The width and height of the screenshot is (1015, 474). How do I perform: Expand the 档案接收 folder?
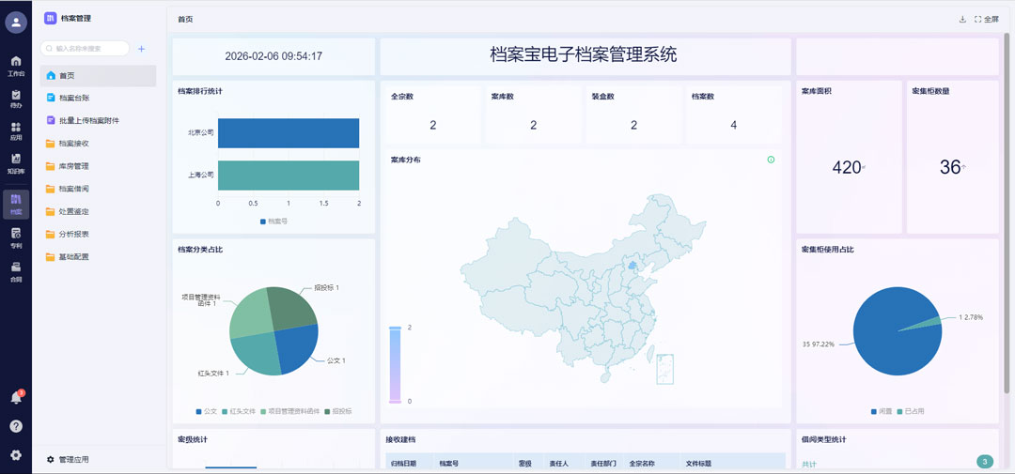[x=73, y=144]
